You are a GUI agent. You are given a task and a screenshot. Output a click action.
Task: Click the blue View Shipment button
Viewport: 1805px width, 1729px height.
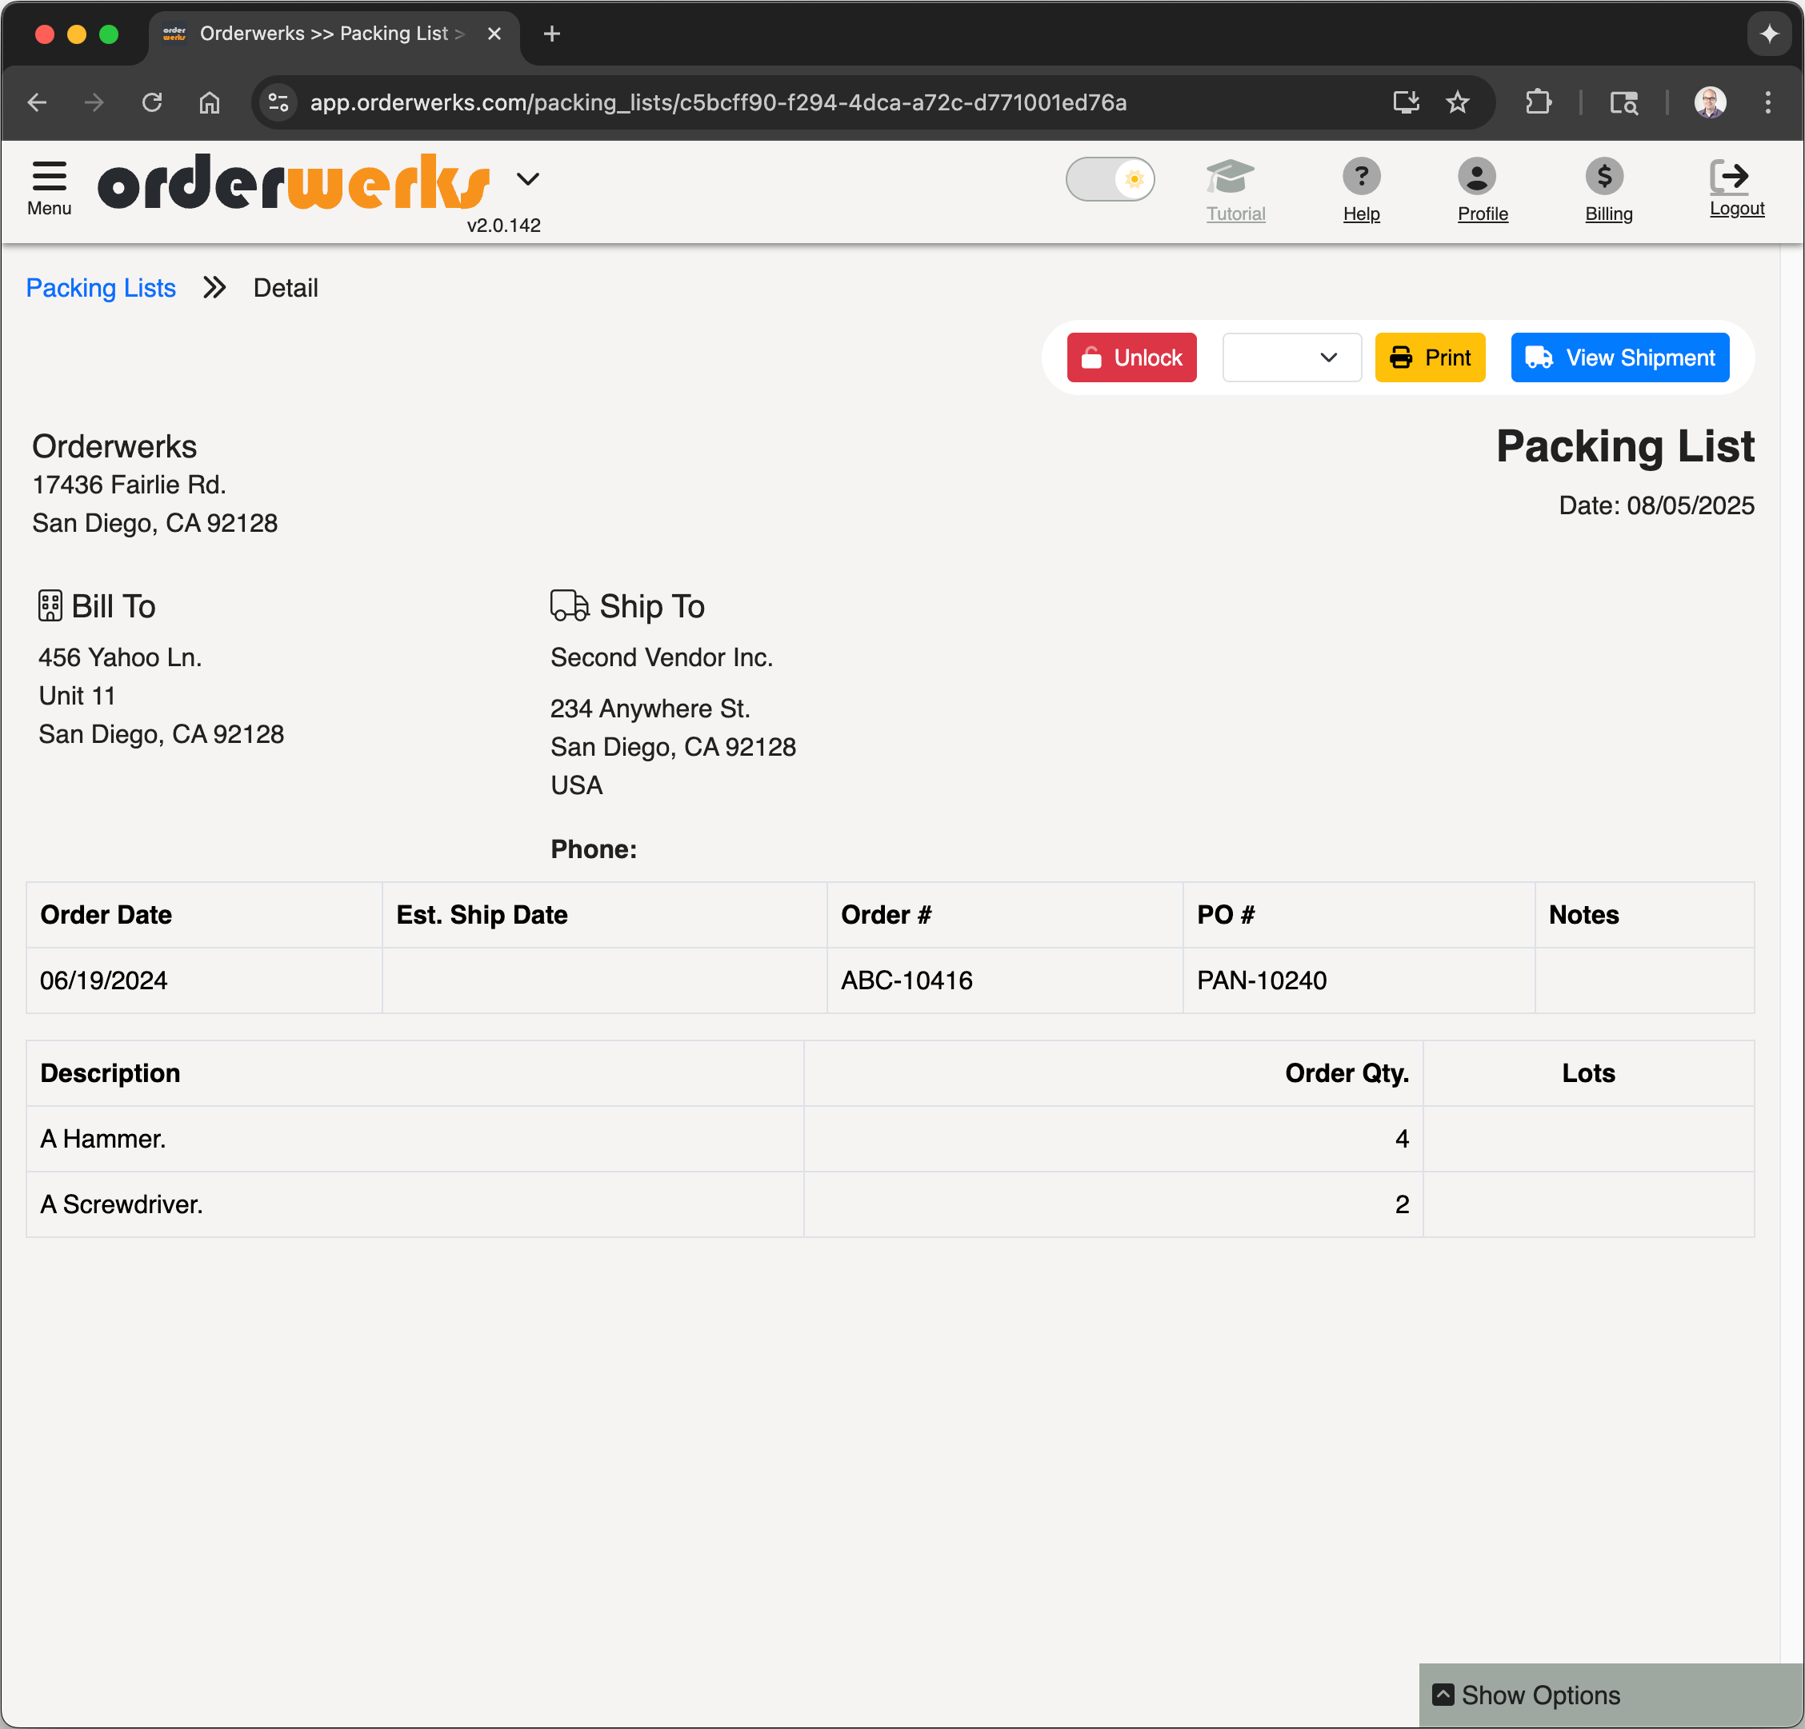pos(1619,357)
